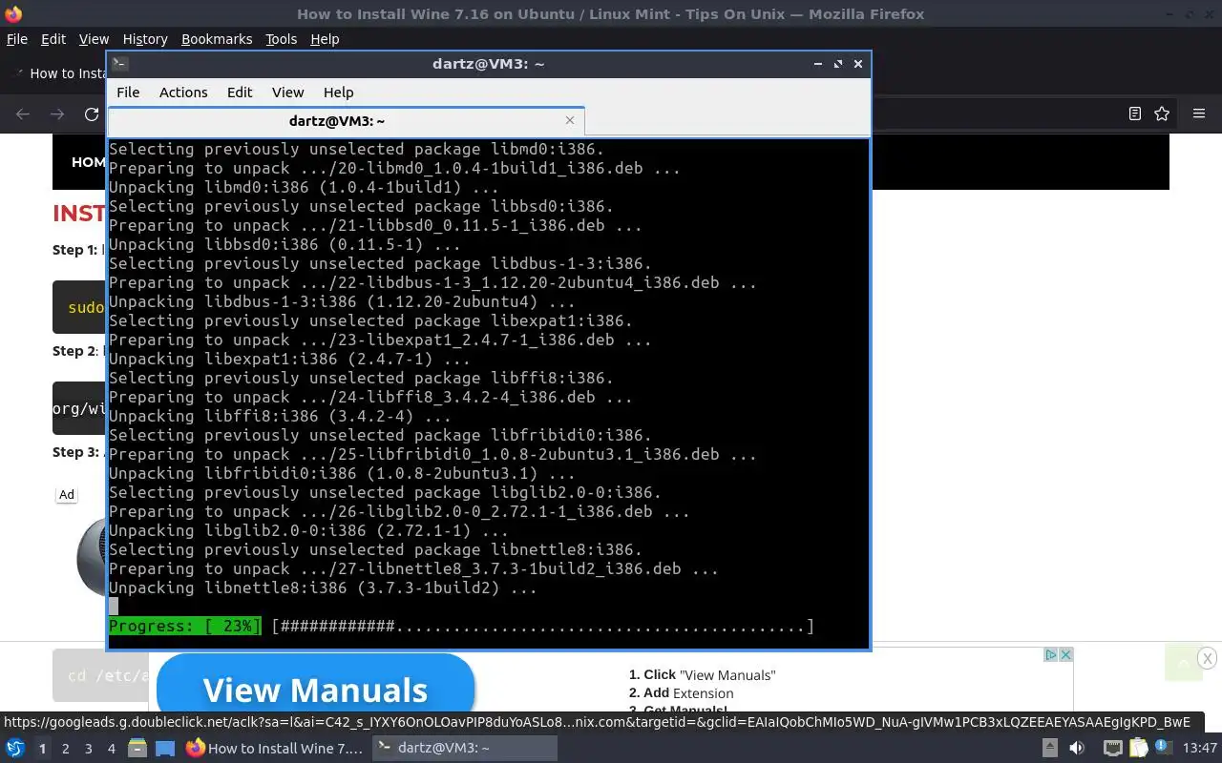
Task: Activate the dartz@VM3 terminal taskbar button
Action: [463, 748]
